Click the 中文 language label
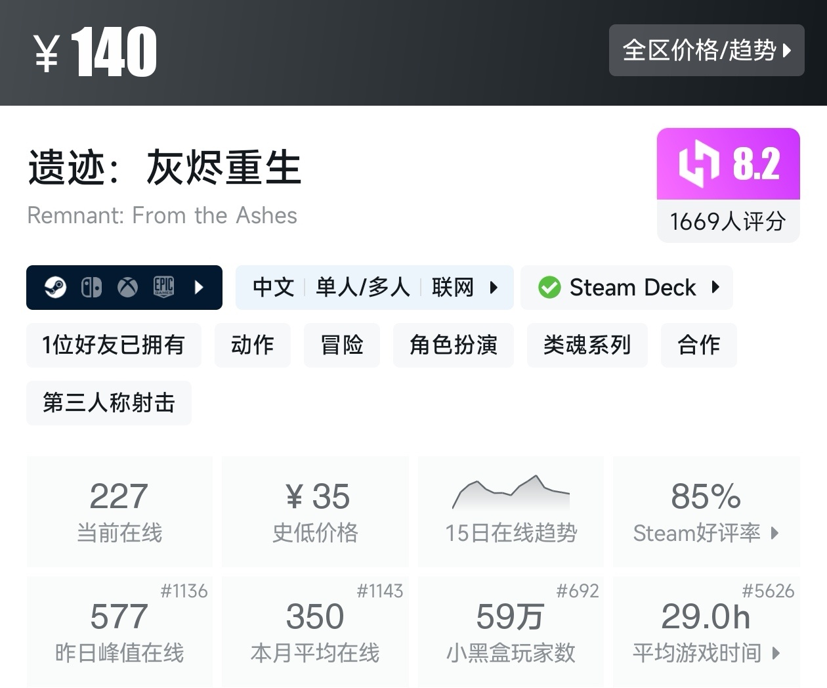Image resolution: width=827 pixels, height=688 pixels. point(274,288)
